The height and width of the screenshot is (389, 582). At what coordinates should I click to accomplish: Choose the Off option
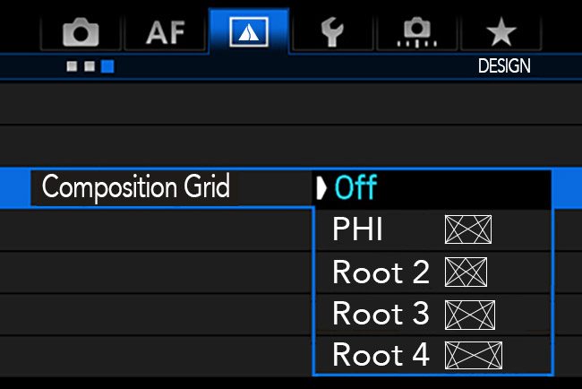(432, 188)
